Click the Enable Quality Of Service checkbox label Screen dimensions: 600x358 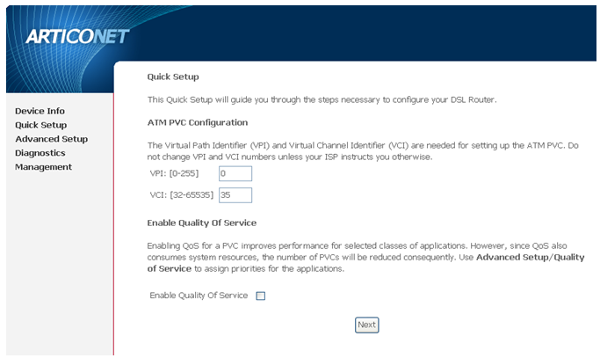tap(199, 296)
